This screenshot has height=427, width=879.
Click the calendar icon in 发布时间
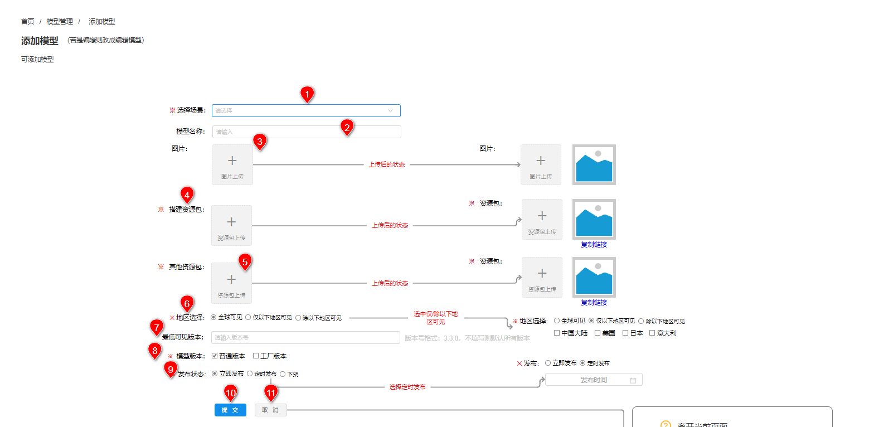coord(633,380)
